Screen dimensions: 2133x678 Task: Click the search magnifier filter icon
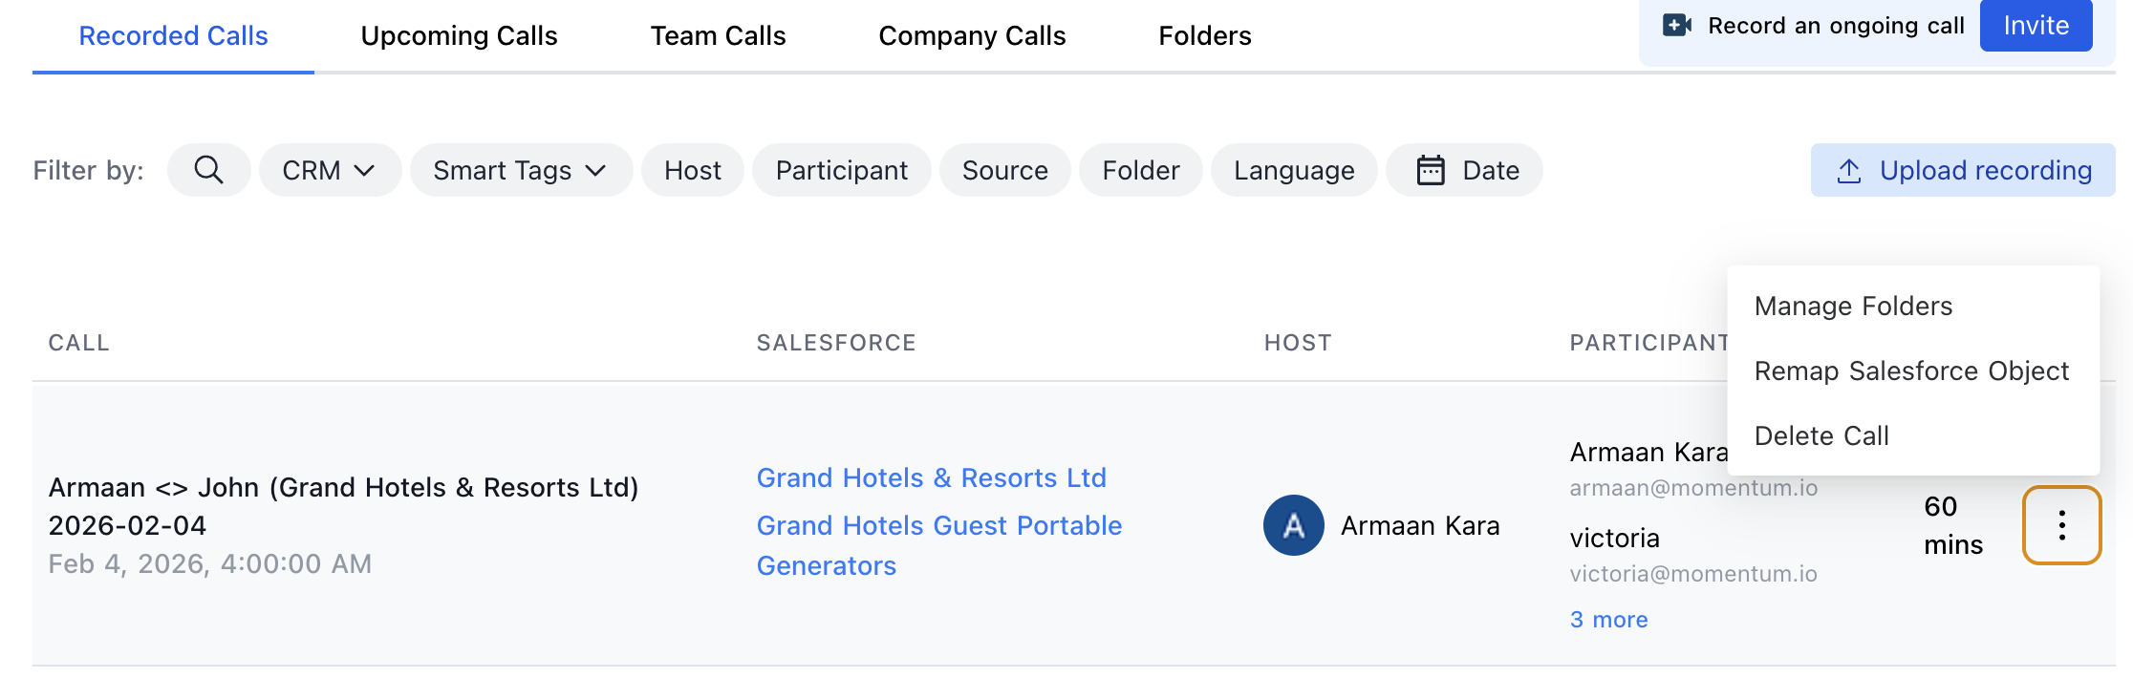(208, 170)
